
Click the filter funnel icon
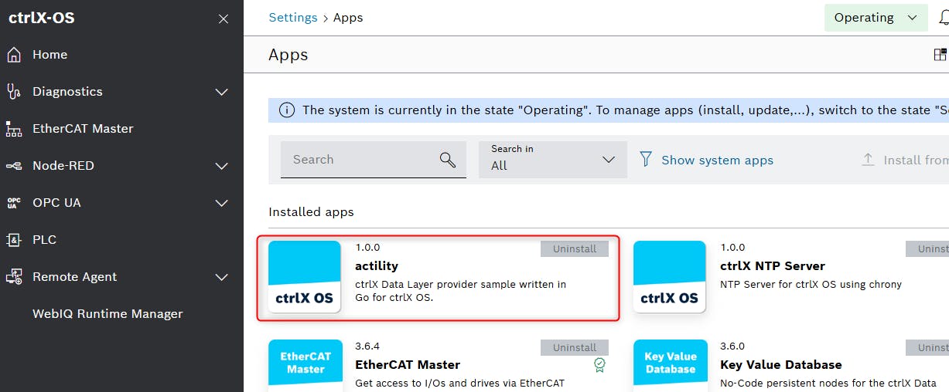(x=646, y=160)
